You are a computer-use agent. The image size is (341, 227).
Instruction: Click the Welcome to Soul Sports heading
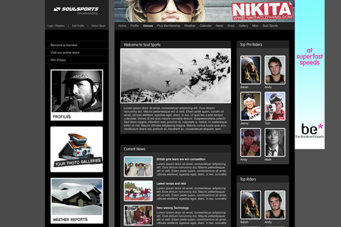tap(142, 45)
